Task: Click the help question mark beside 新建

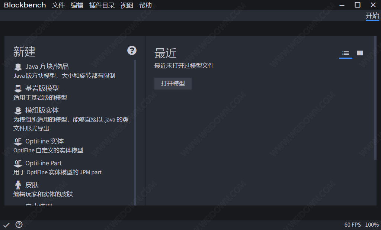Action: click(132, 51)
